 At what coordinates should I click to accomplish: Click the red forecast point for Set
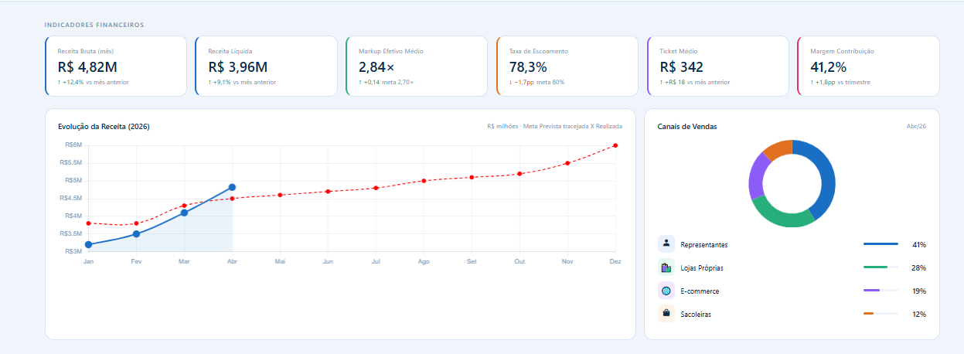pyautogui.click(x=472, y=177)
